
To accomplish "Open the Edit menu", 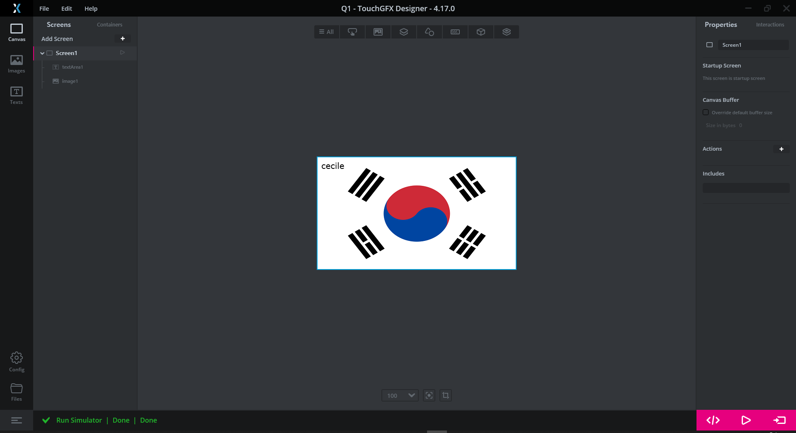I will 66,9.
